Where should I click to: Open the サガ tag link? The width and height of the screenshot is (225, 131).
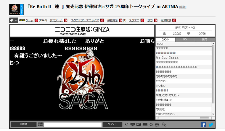coord(150,20)
